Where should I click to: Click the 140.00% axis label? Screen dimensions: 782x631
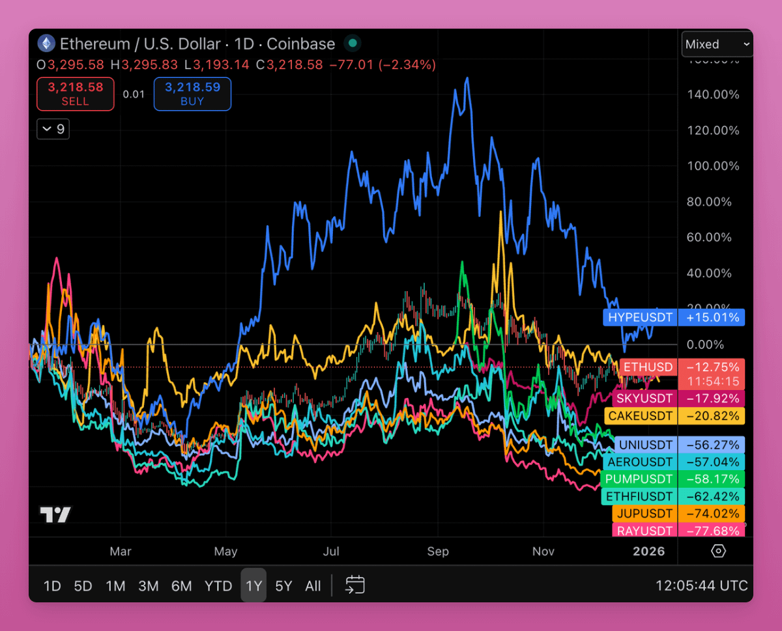[713, 94]
